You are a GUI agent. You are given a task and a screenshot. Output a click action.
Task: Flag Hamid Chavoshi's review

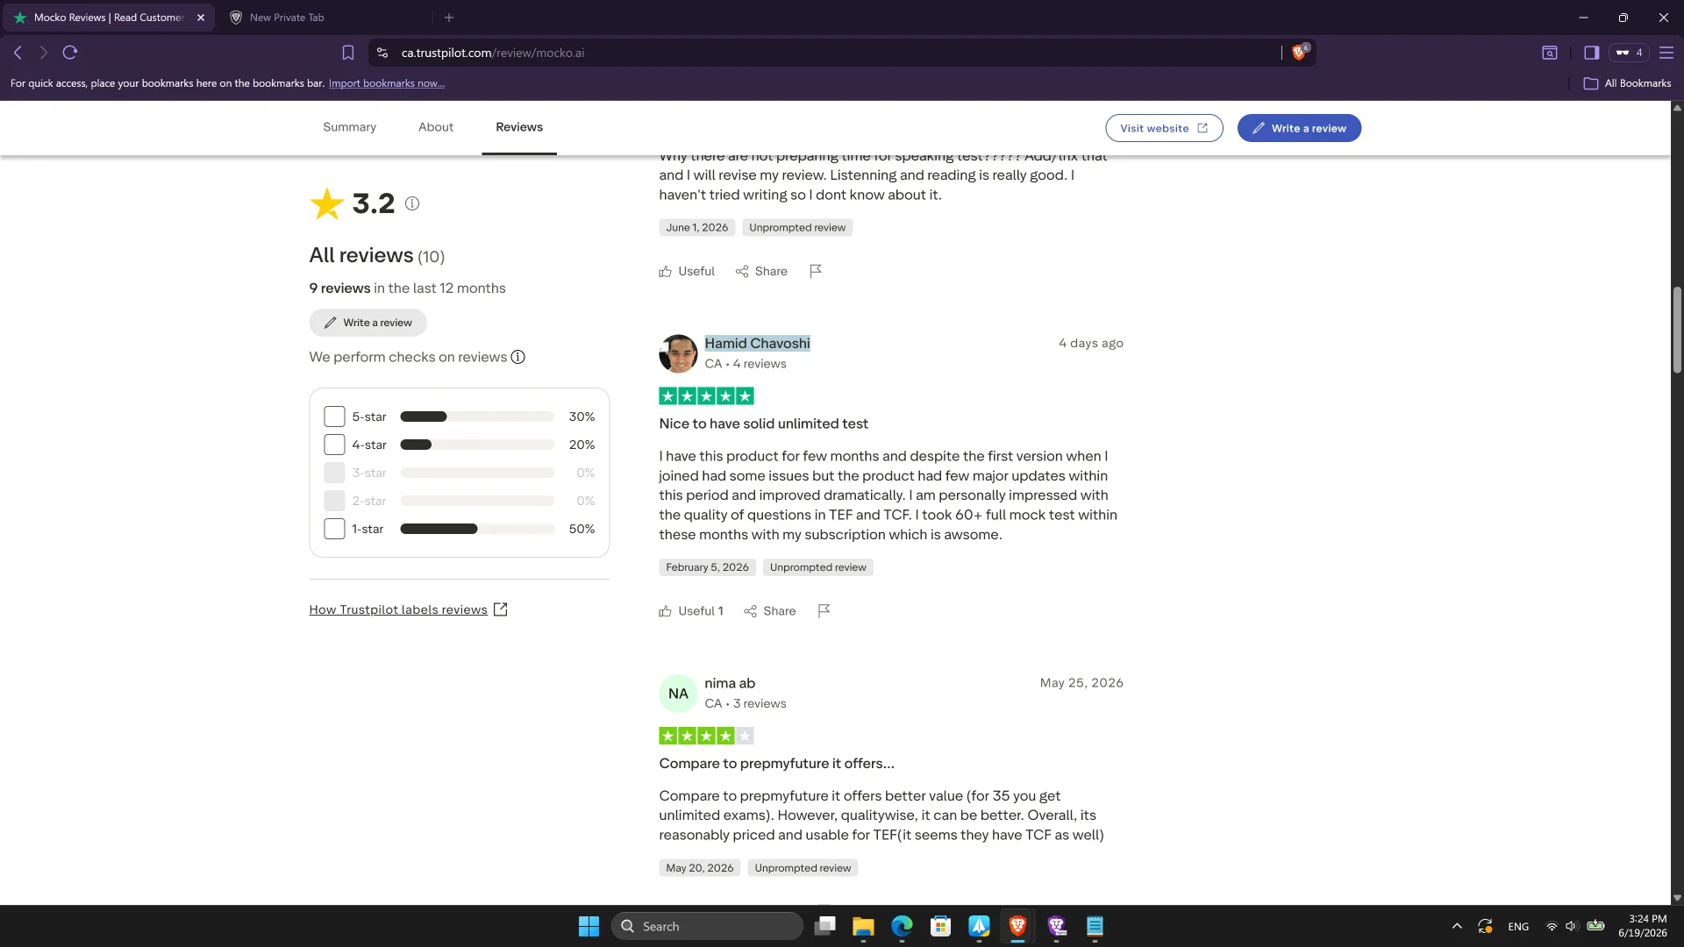[x=824, y=611]
